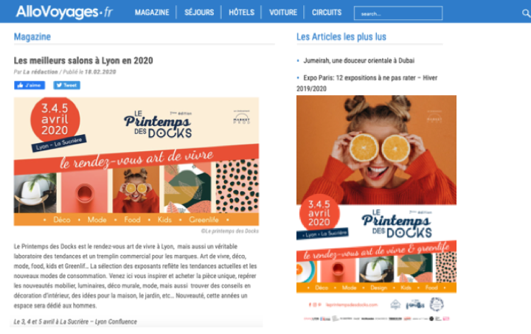Open the Séjours menu item
This screenshot has height=334, width=531.
[199, 13]
